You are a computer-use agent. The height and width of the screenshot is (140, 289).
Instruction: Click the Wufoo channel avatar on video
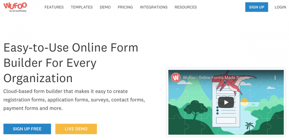coord(176,78)
